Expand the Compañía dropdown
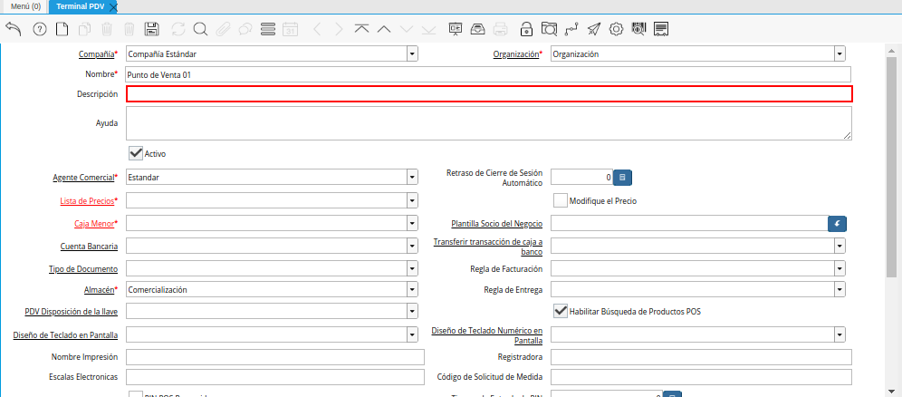902x397 pixels. pos(412,54)
